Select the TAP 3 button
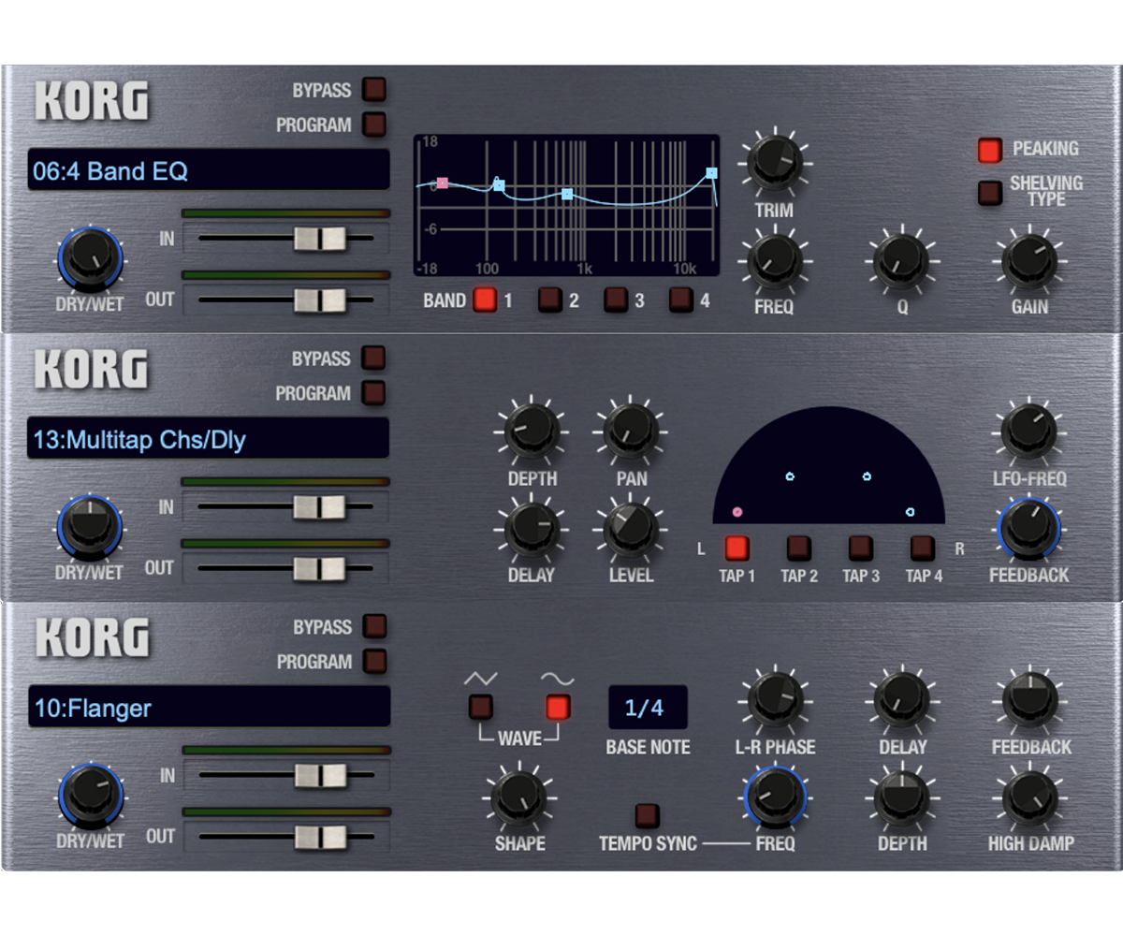The height and width of the screenshot is (936, 1123). click(861, 548)
